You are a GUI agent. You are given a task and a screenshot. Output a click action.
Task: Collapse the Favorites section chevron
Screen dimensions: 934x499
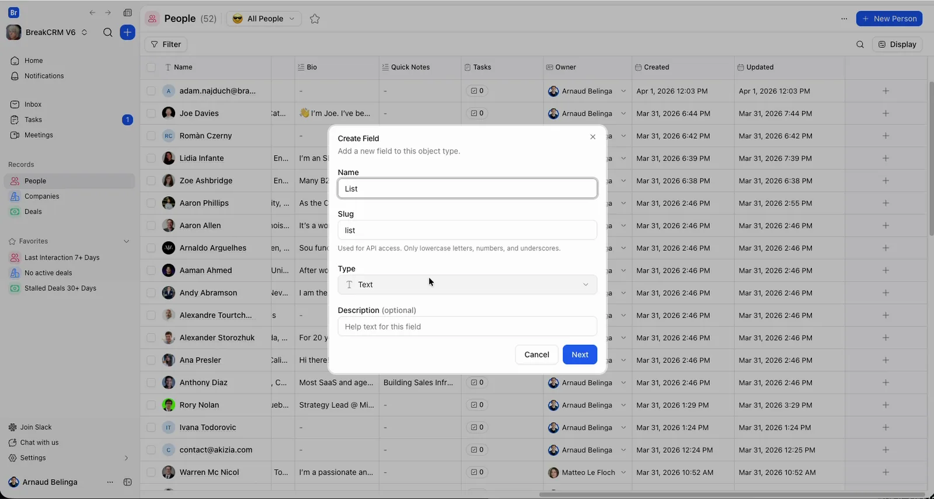[x=126, y=241]
